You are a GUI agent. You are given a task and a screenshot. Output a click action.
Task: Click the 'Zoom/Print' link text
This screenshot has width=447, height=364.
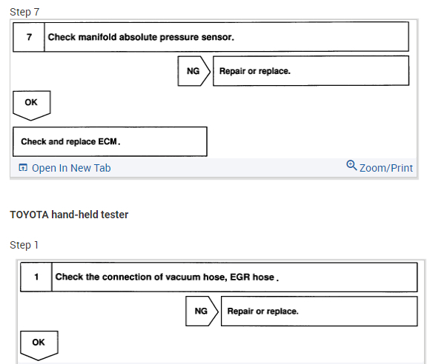(385, 168)
